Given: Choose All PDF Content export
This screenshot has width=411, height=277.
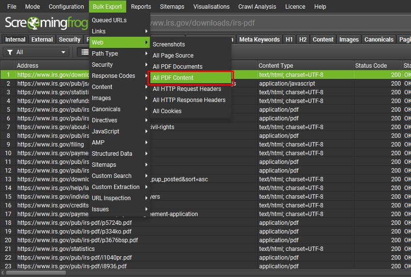Looking at the screenshot, I should pos(191,78).
